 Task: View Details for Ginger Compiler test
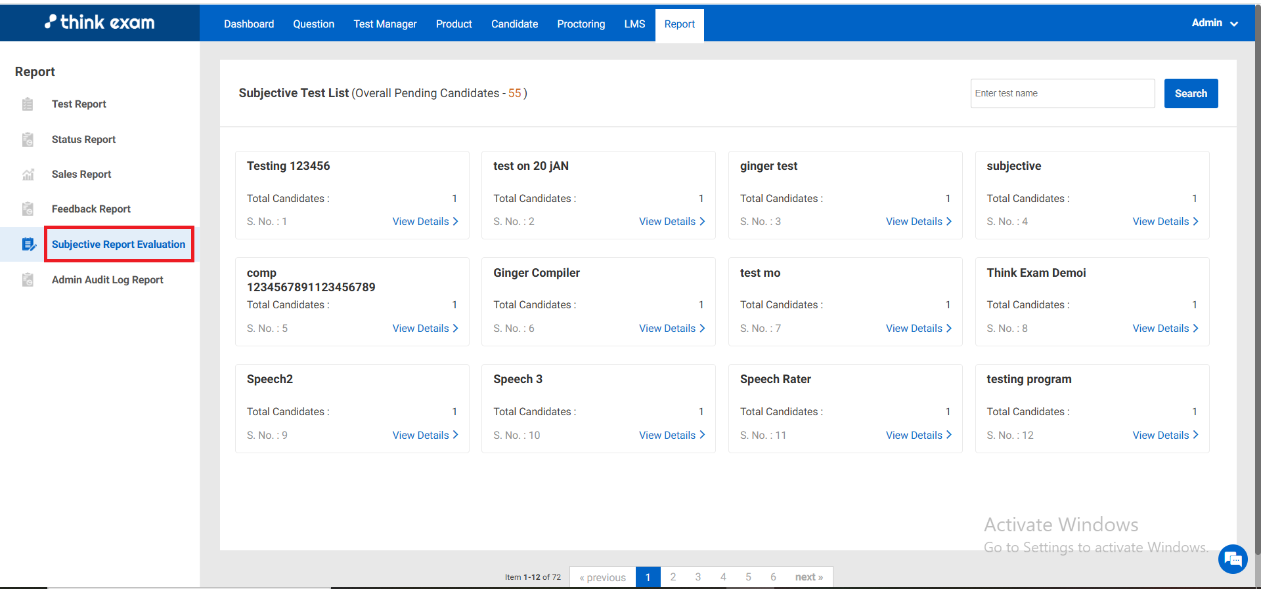click(671, 329)
